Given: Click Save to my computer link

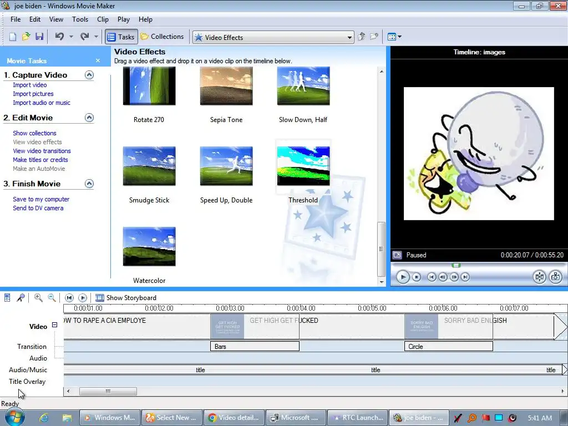Looking at the screenshot, I should click(x=41, y=199).
